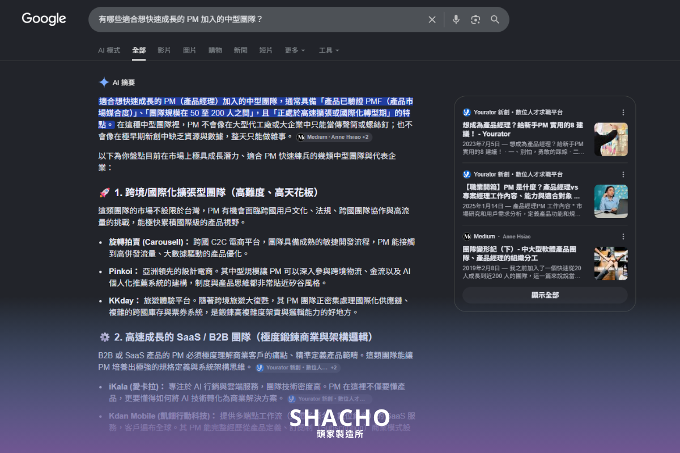Click heading 2. 高速成長的 SaaS / B2B 團隊

click(x=243, y=337)
